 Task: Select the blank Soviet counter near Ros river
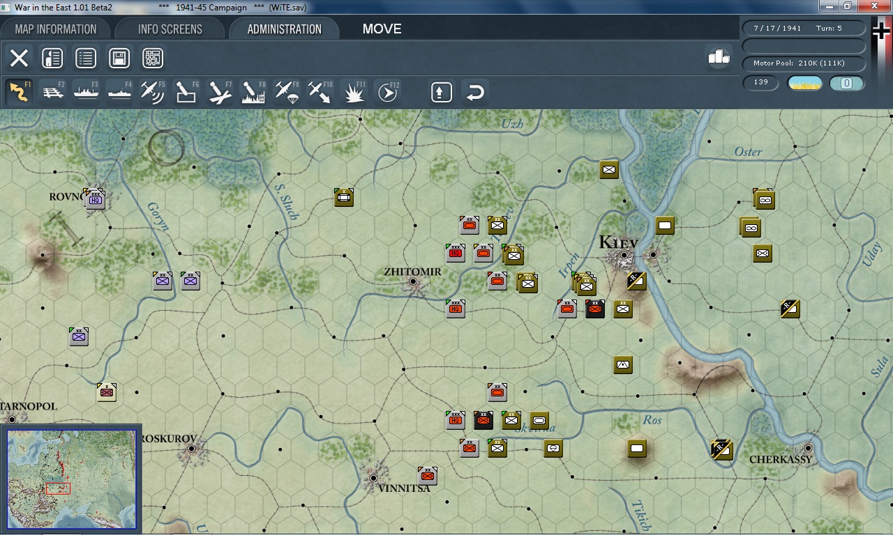coord(637,449)
